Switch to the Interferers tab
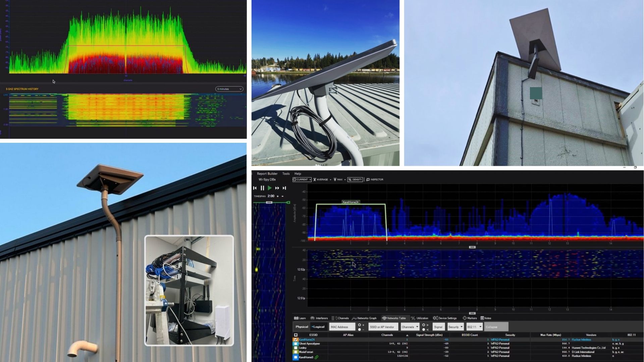The image size is (644, 362). [x=319, y=318]
